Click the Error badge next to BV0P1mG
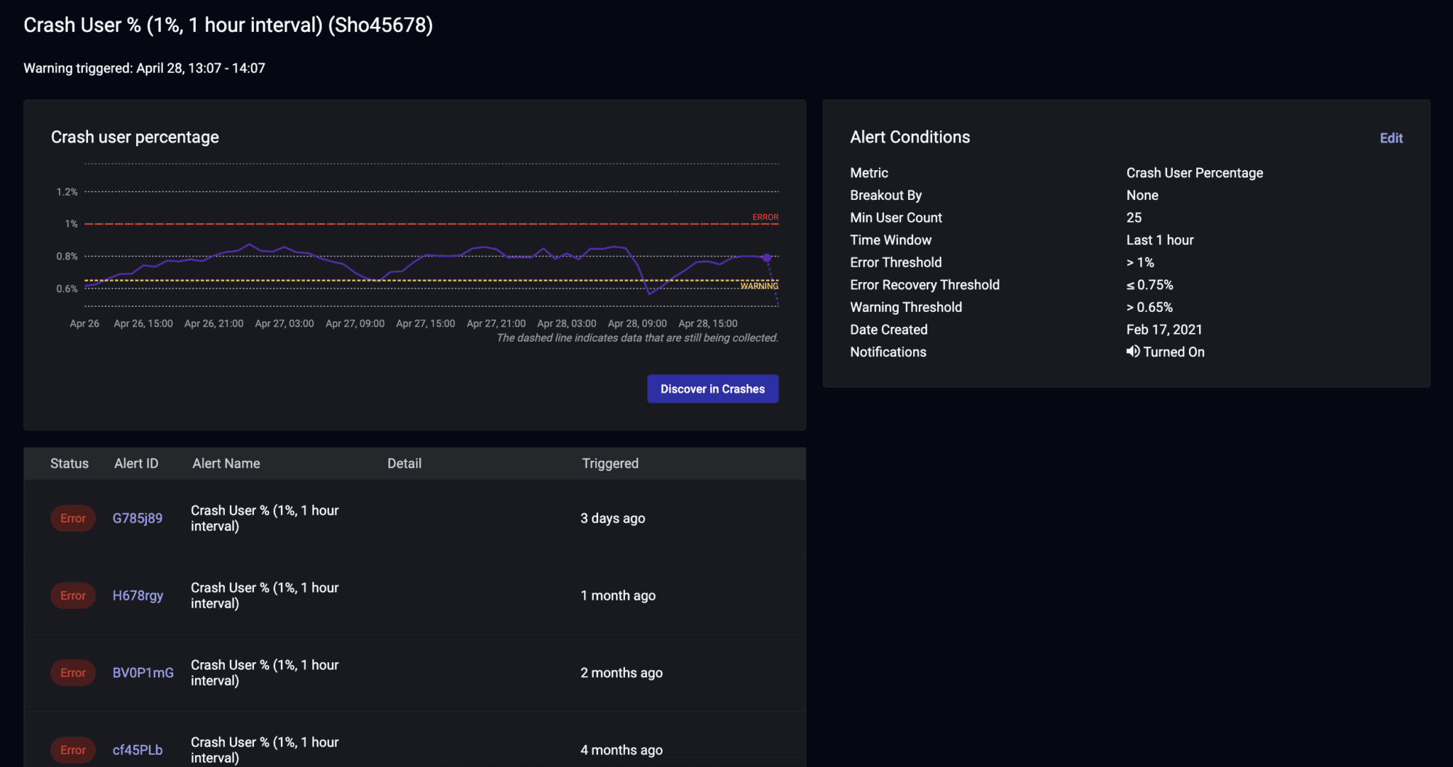The height and width of the screenshot is (767, 1453). [72, 673]
